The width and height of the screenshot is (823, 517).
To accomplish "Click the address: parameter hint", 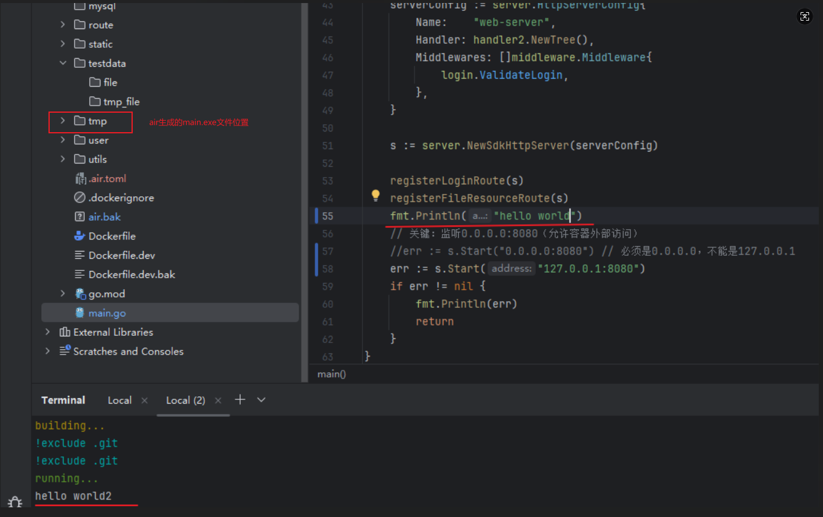I will pyautogui.click(x=511, y=269).
